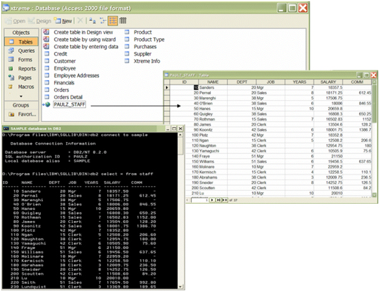
Task: Click the PAULZ_STAFF table window title icon
Action: 166,75
